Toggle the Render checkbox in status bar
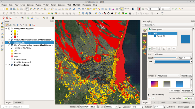Screen dimensions: 195x109 [168, 107]
